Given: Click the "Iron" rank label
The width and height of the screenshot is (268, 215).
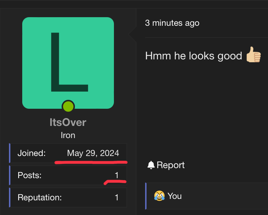Looking at the screenshot, I should tap(68, 136).
